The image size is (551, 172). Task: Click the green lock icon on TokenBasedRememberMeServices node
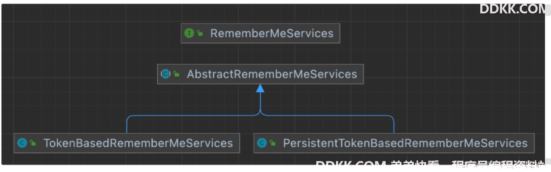(x=33, y=143)
